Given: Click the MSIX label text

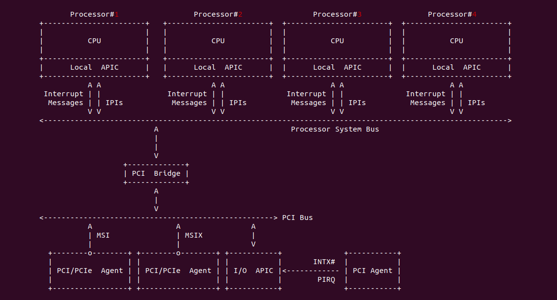Looking at the screenshot, I should pos(193,235).
